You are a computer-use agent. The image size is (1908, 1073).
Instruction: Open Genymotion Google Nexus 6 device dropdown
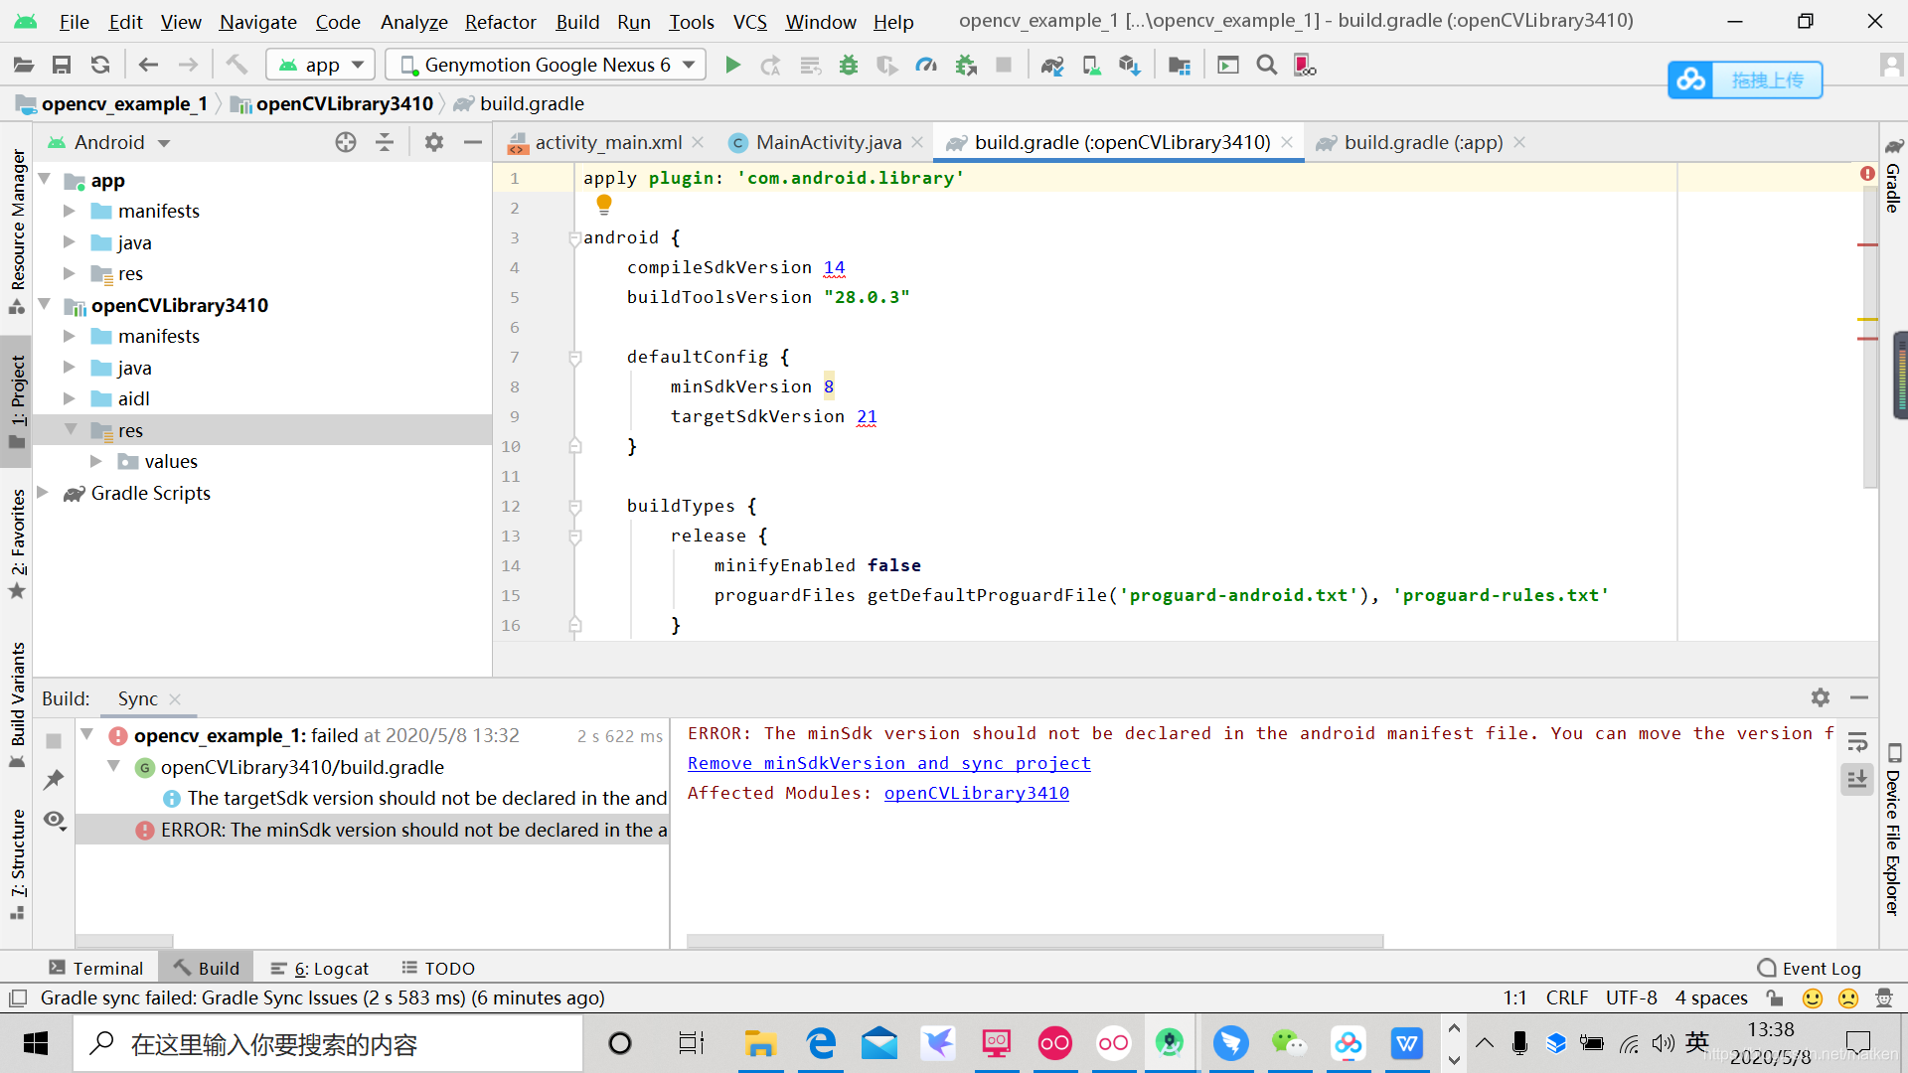[x=546, y=66]
